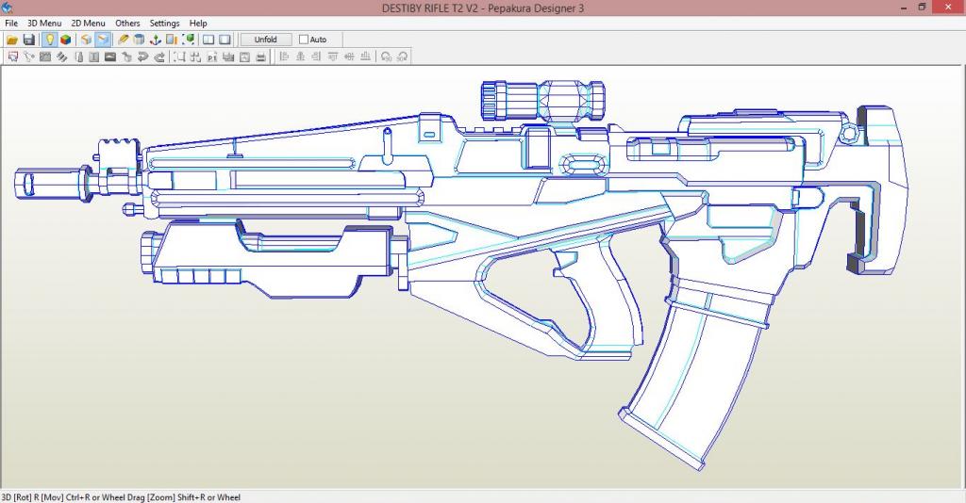The height and width of the screenshot is (503, 966).
Task: Switch to split two-pane window layout
Action: click(208, 40)
